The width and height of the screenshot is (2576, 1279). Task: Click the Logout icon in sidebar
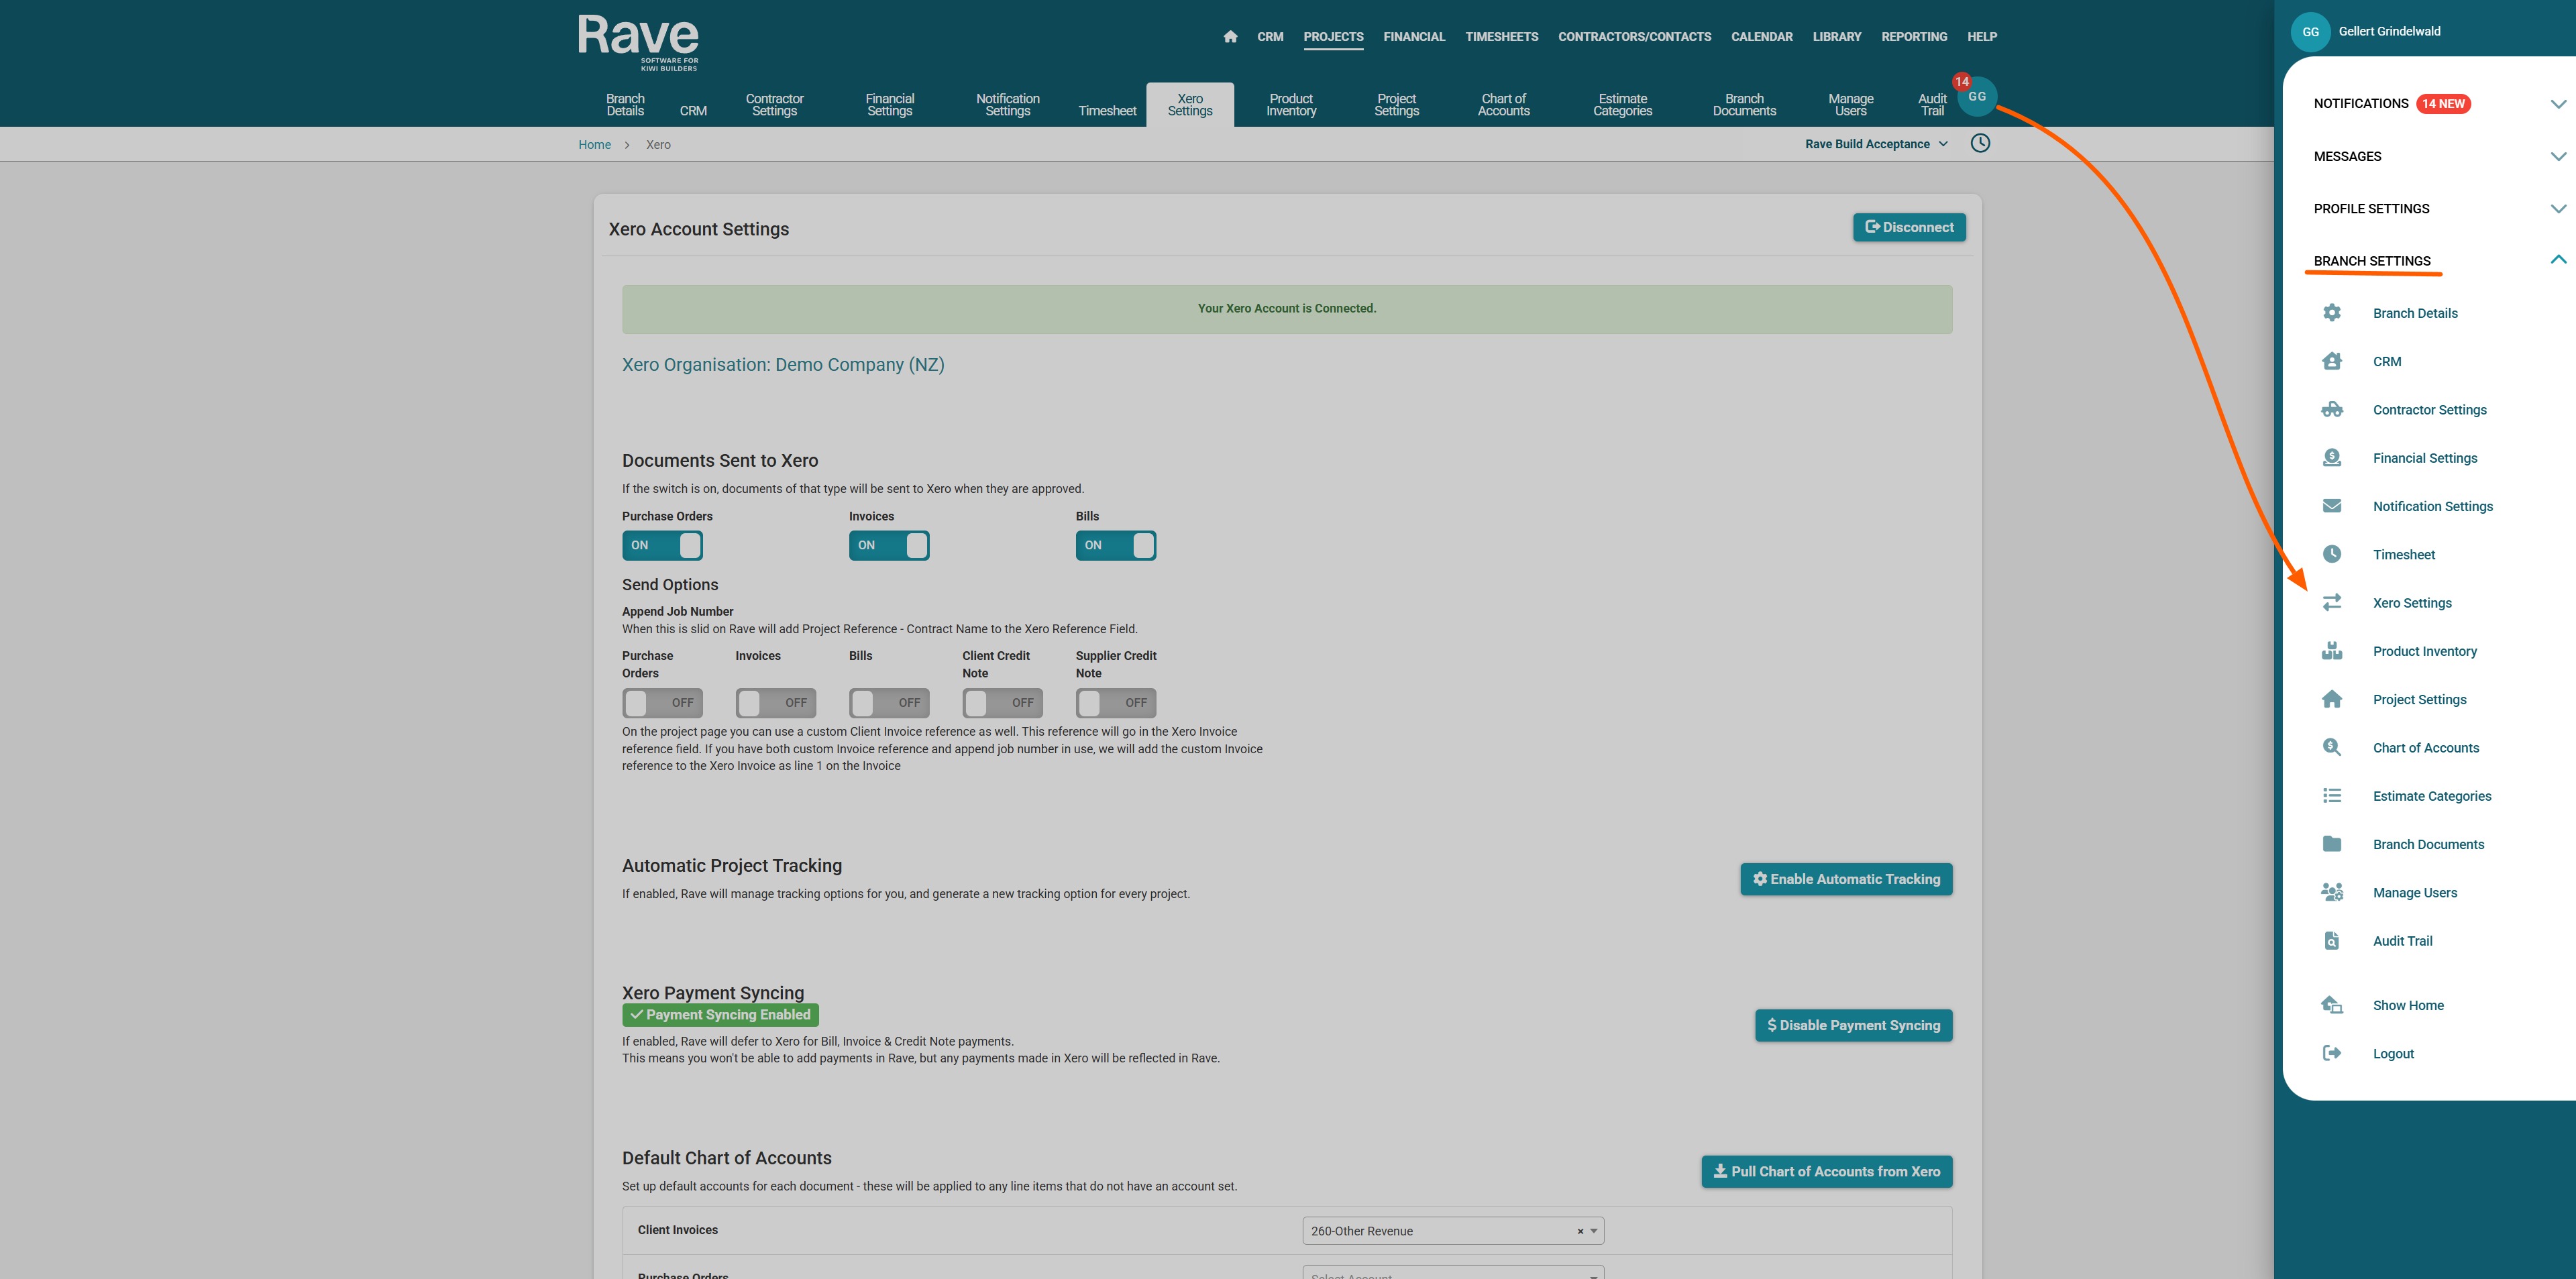click(x=2331, y=1053)
